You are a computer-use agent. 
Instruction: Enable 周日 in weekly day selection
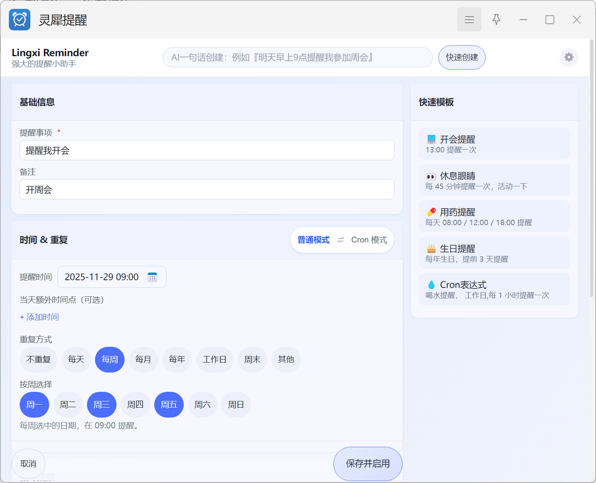coord(236,405)
